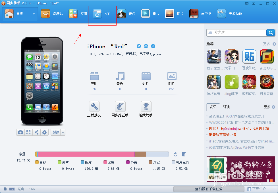Expand the 切换 dropdown arrow

63,132
